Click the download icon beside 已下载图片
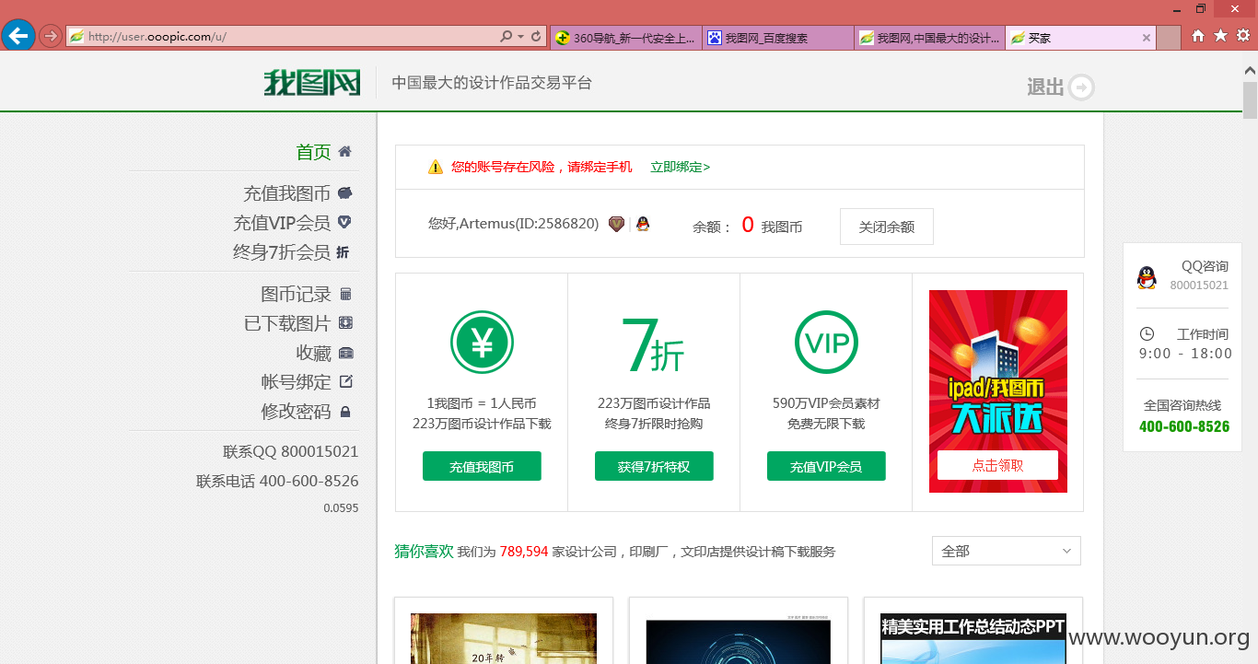The image size is (1258, 664). [x=346, y=323]
